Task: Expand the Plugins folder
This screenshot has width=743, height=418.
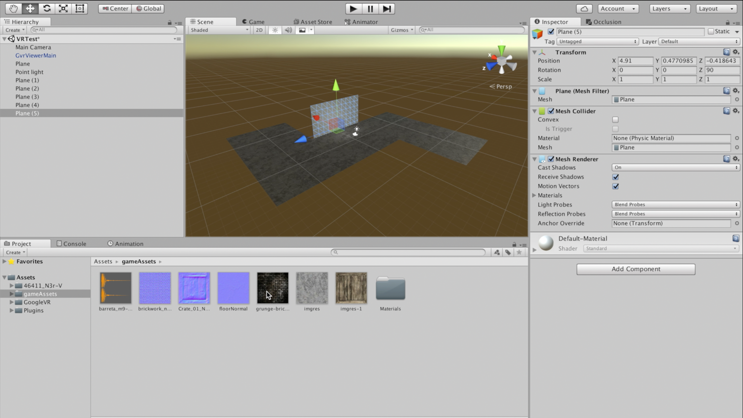Action: pyautogui.click(x=11, y=310)
